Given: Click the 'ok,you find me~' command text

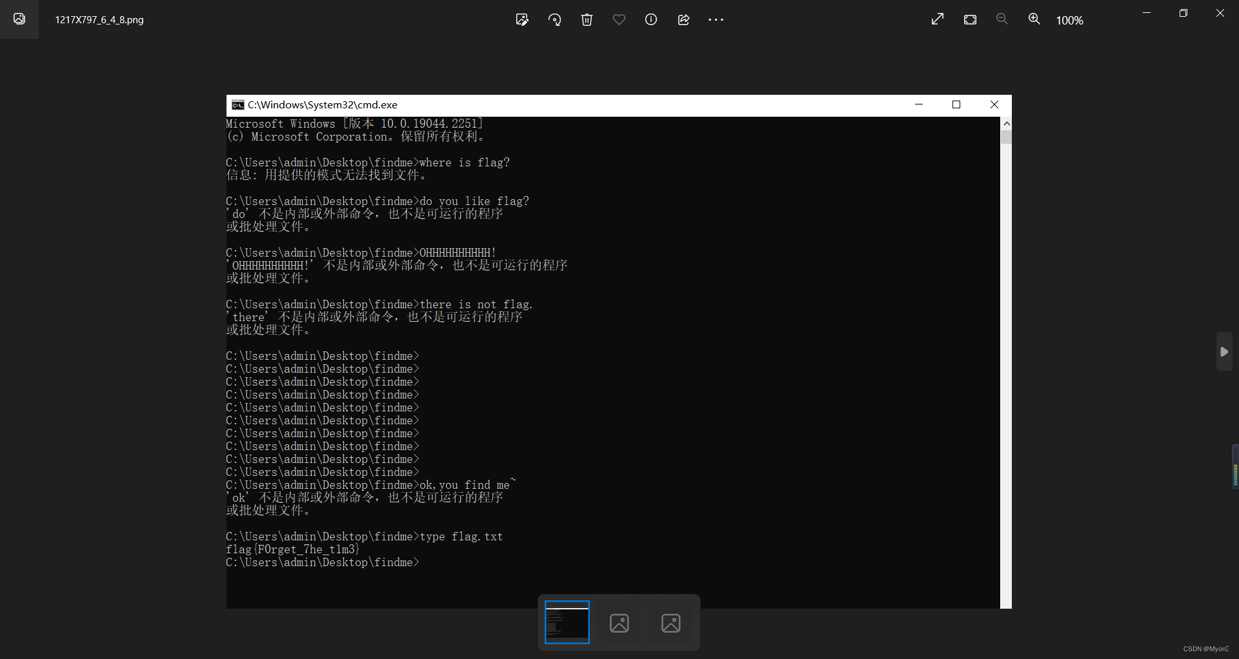Looking at the screenshot, I should pos(468,484).
